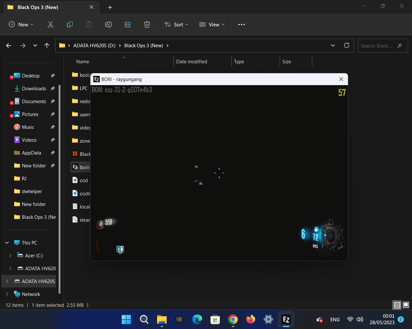Switch to large thumbnails view icon
412x329 pixels.
406,305
